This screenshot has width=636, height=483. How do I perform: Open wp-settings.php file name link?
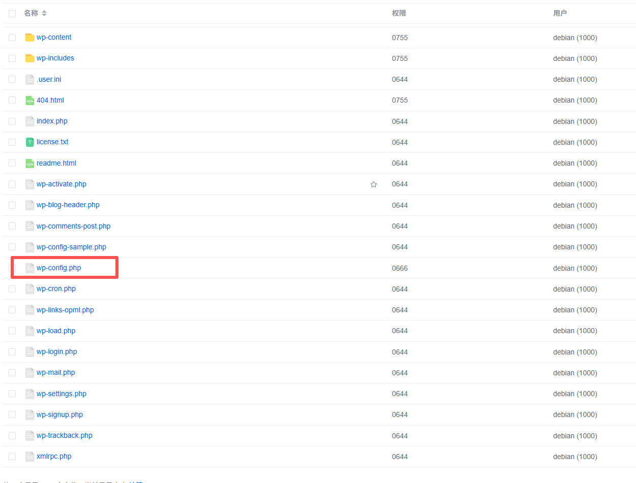coord(62,394)
